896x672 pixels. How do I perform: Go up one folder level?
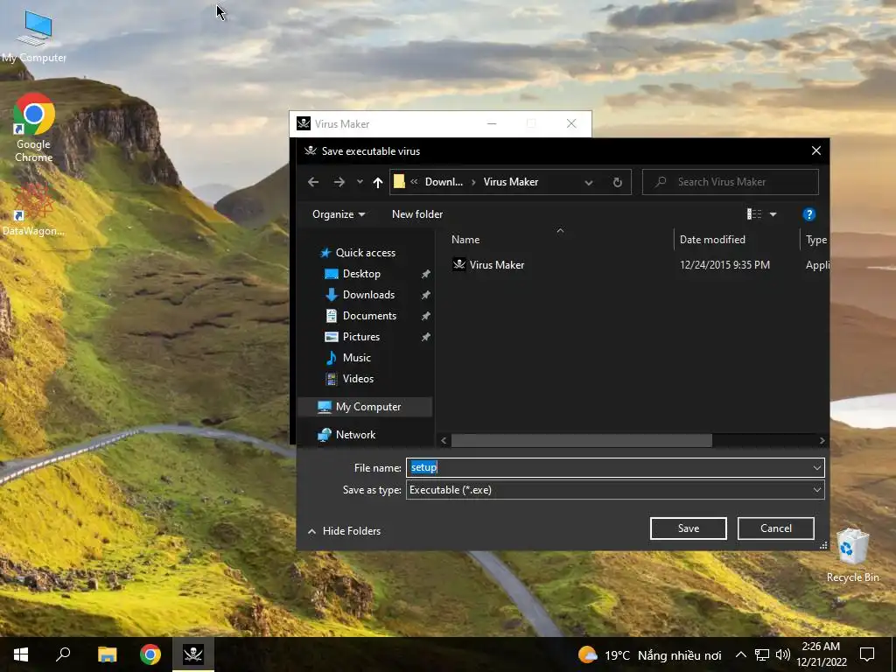pyautogui.click(x=378, y=182)
